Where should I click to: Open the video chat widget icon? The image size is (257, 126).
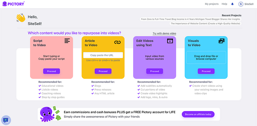coord(6,120)
